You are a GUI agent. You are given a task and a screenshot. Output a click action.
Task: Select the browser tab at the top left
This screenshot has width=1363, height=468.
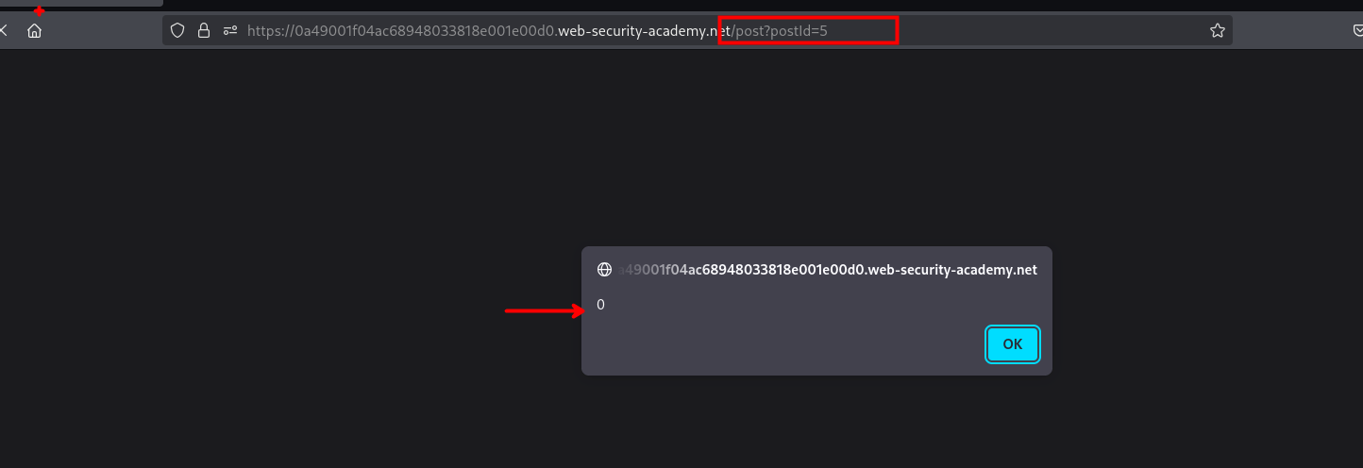pyautogui.click(x=80, y=4)
